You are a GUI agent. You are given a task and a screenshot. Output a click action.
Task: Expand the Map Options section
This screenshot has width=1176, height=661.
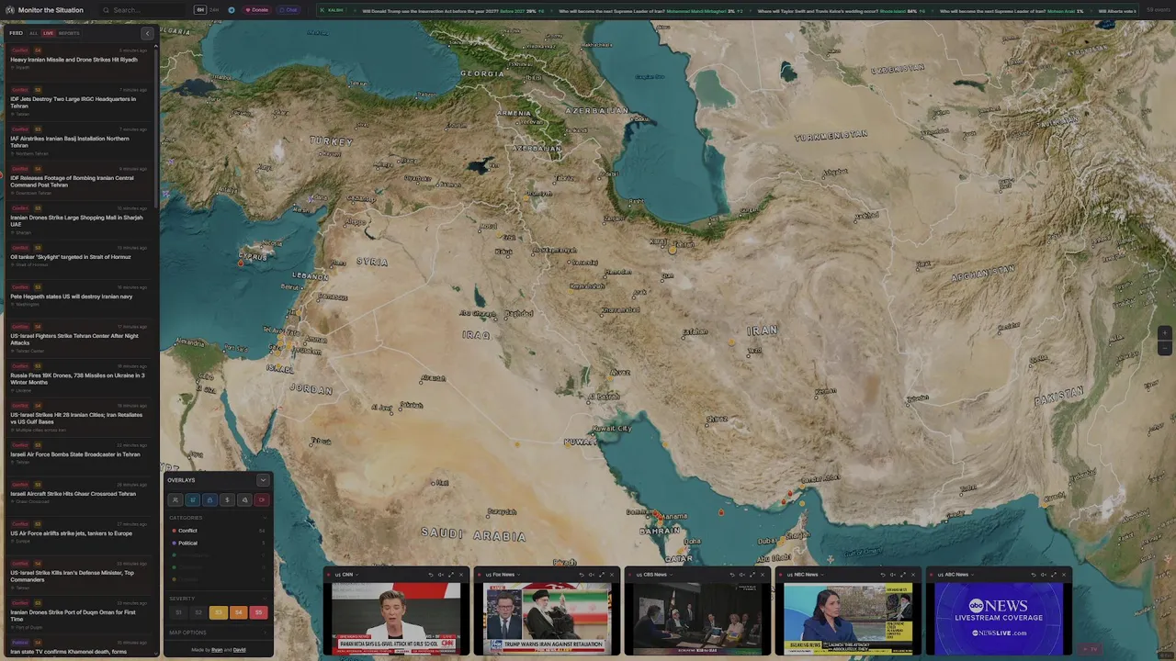[x=217, y=633]
